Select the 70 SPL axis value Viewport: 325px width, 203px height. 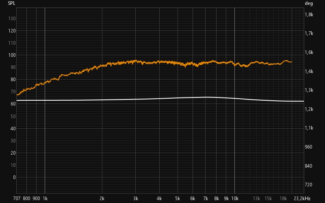(x=13, y=92)
